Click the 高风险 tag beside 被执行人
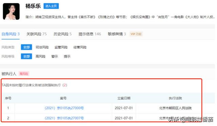The height and width of the screenshot is (126, 217). [24, 74]
